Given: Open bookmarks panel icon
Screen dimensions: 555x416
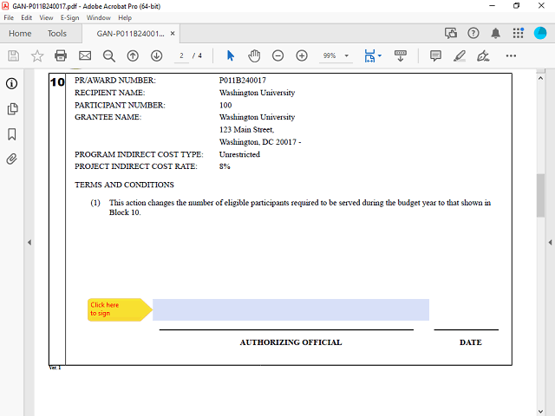Looking at the screenshot, I should point(12,134).
